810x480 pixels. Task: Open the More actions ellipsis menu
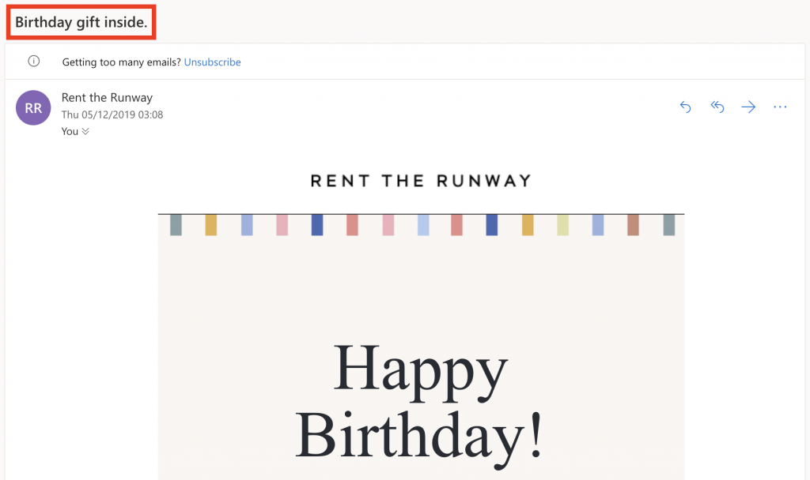tap(779, 107)
